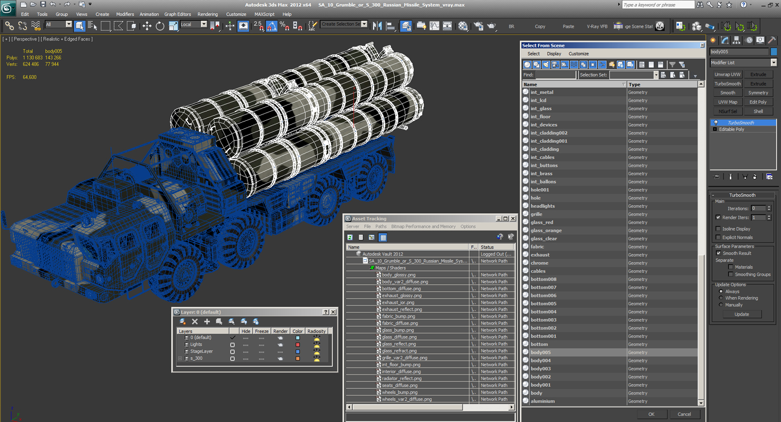Click the Name column sort header in Select From Scene
781x422 pixels.
pyautogui.click(x=574, y=84)
